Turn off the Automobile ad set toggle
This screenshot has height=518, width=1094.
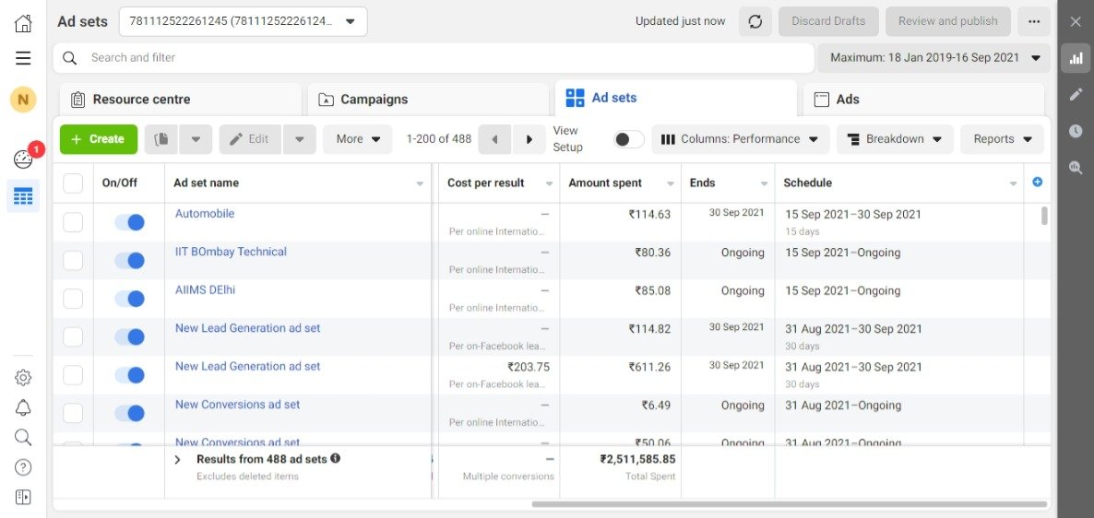(x=130, y=222)
